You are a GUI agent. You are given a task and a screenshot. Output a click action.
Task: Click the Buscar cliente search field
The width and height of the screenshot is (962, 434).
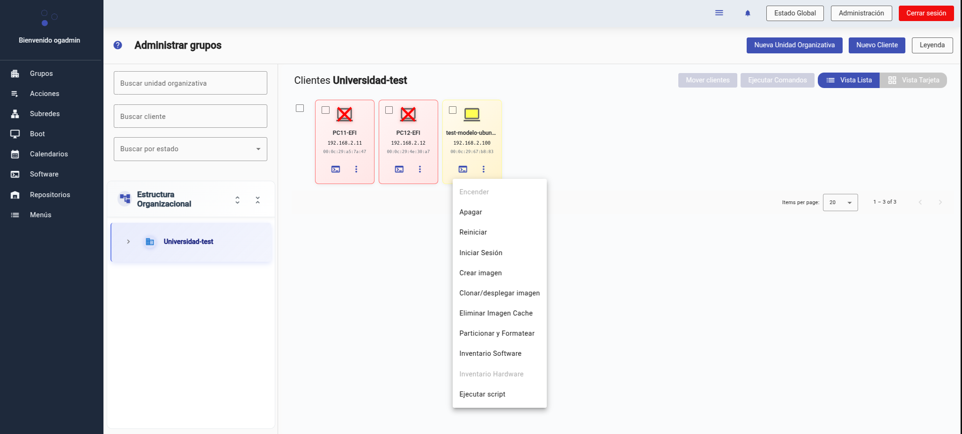(x=190, y=116)
